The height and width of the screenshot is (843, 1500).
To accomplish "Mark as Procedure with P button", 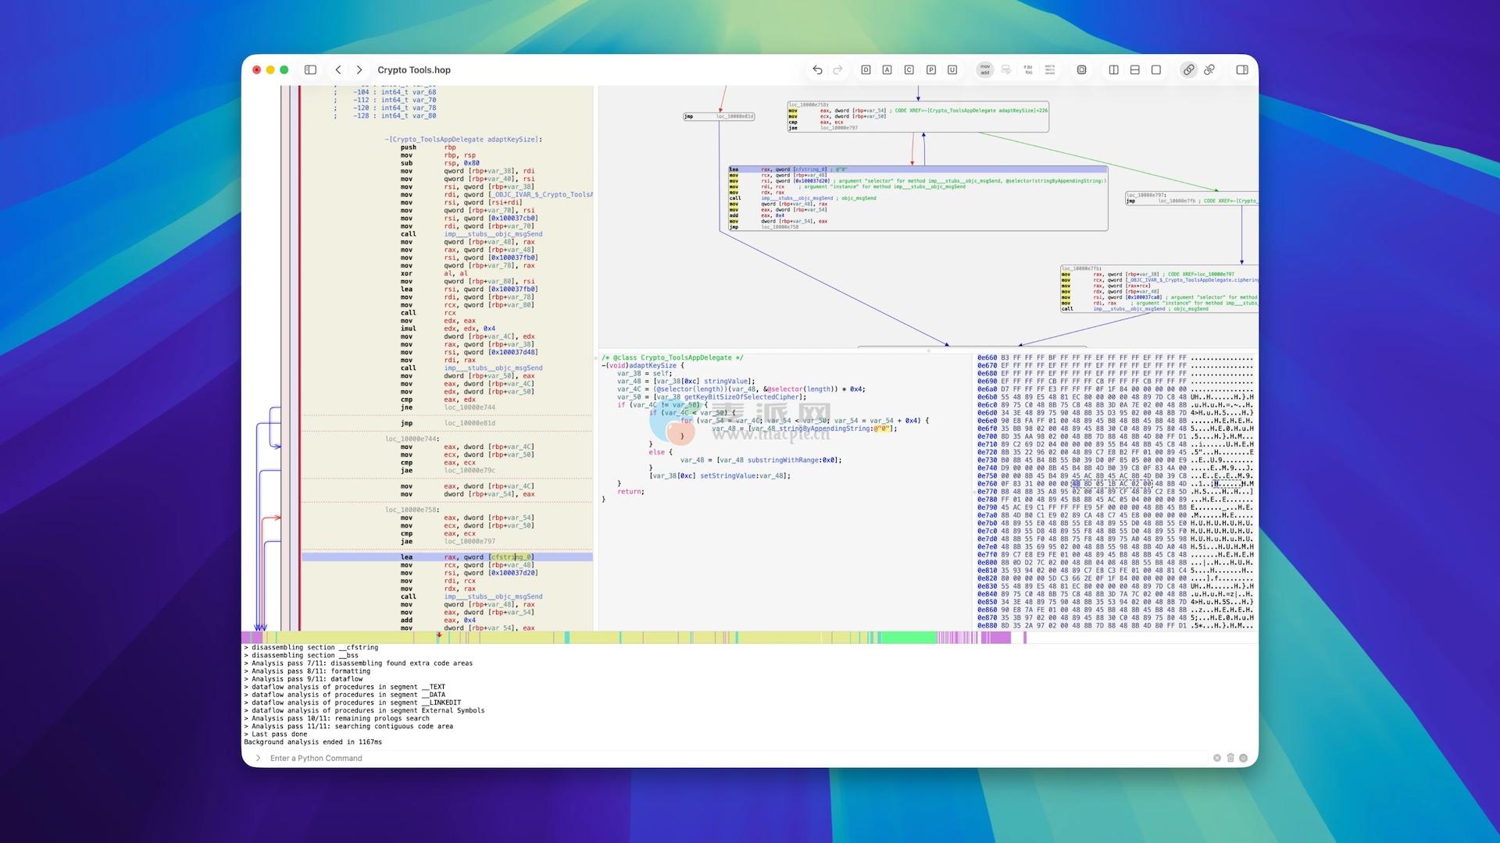I will pos(930,70).
